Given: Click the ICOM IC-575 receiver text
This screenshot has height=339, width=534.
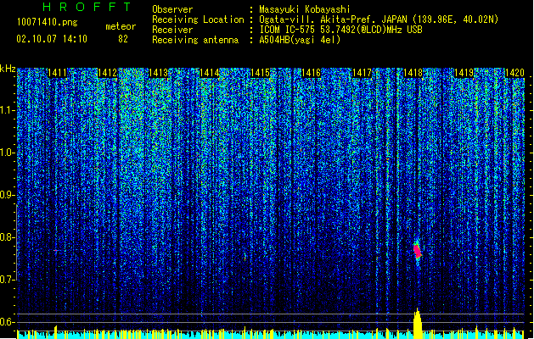Looking at the screenshot, I should [x=340, y=30].
